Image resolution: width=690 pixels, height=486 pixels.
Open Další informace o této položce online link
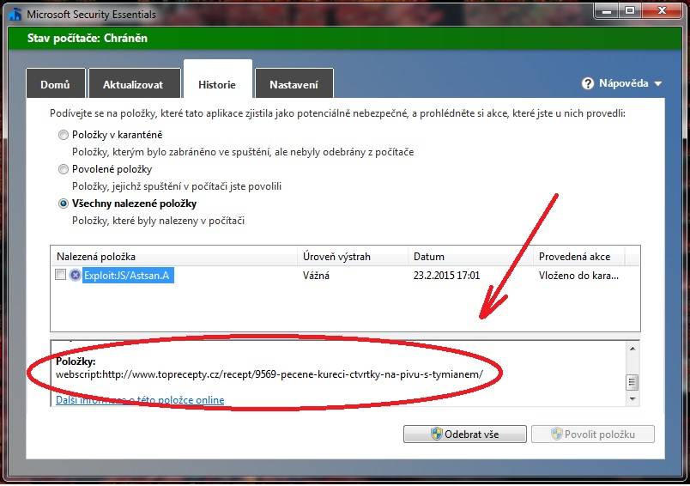pyautogui.click(x=140, y=400)
